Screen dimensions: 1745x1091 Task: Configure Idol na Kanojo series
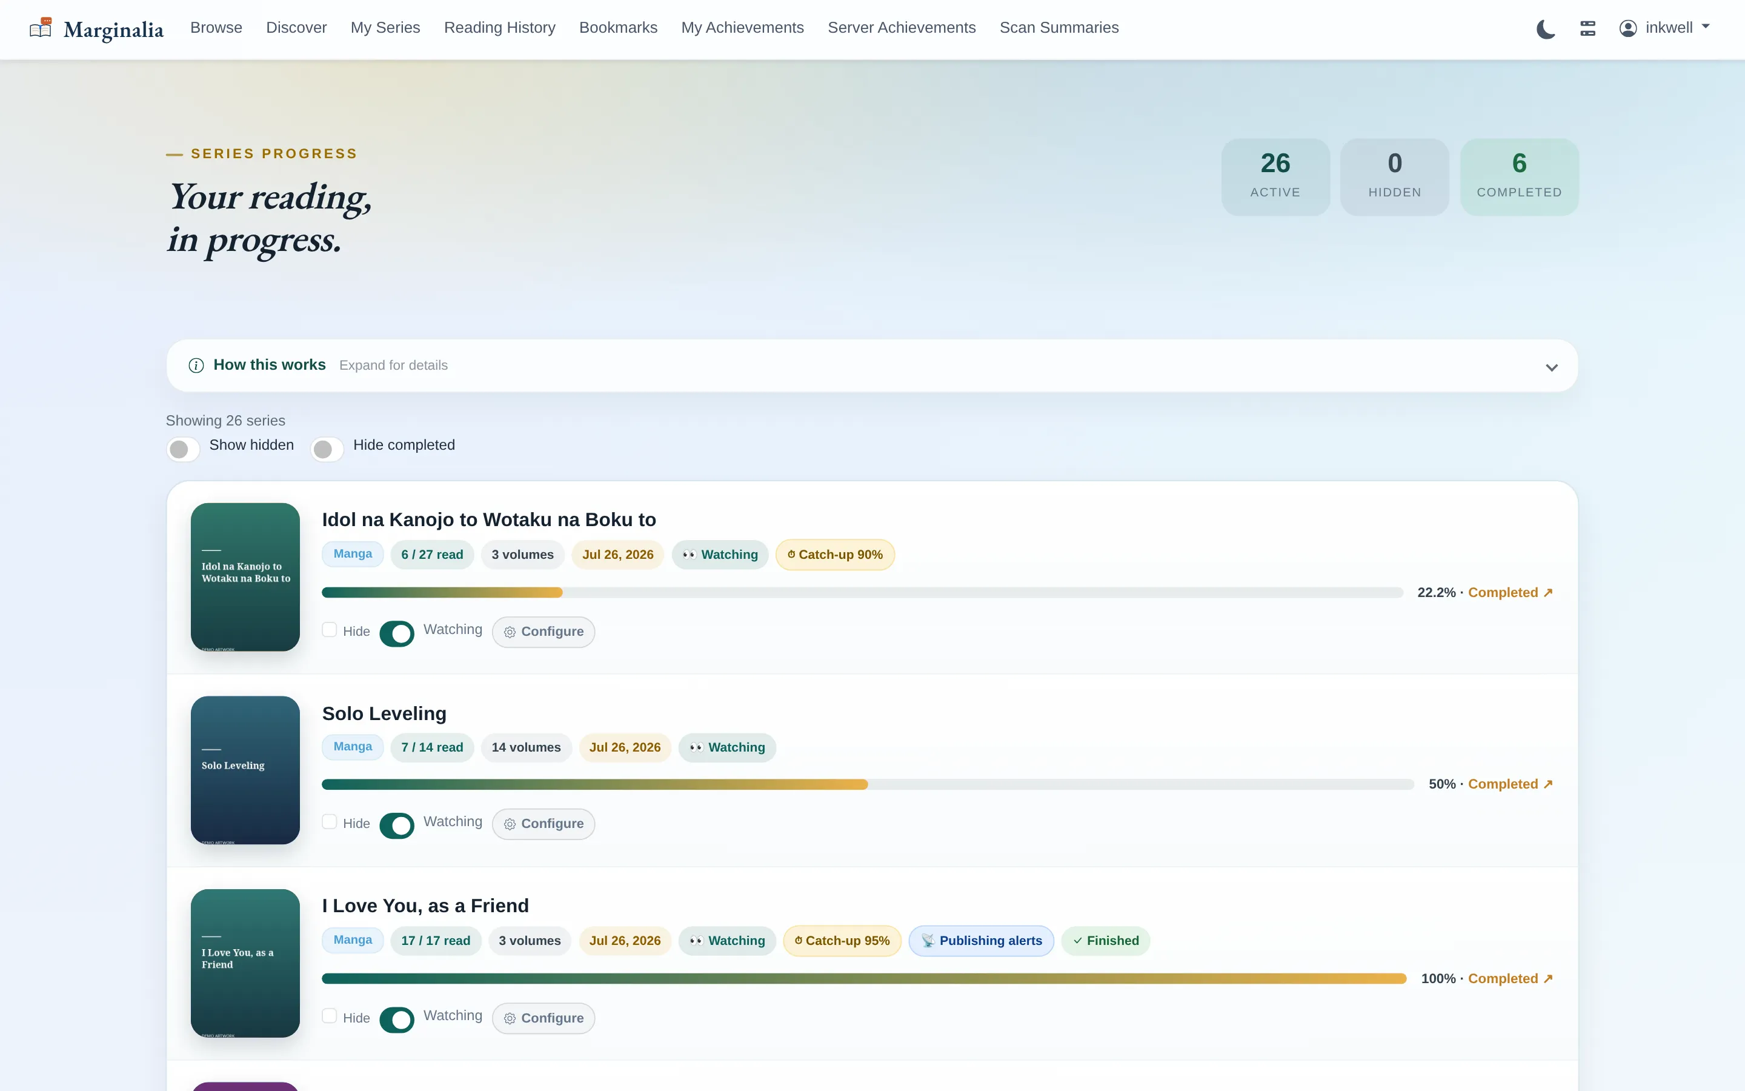[543, 632]
